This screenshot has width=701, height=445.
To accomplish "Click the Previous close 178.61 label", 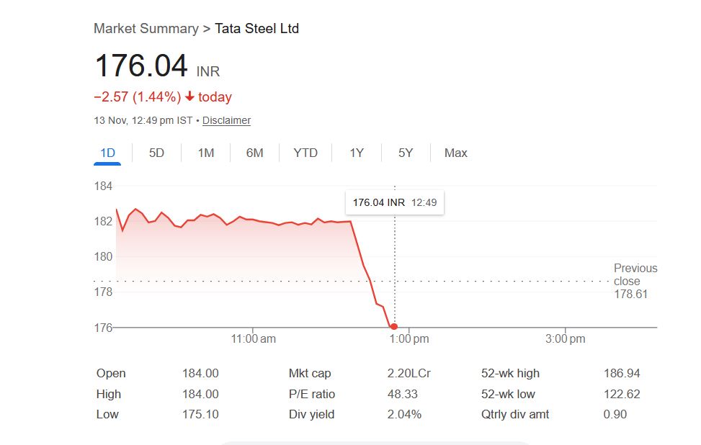I will (x=635, y=281).
